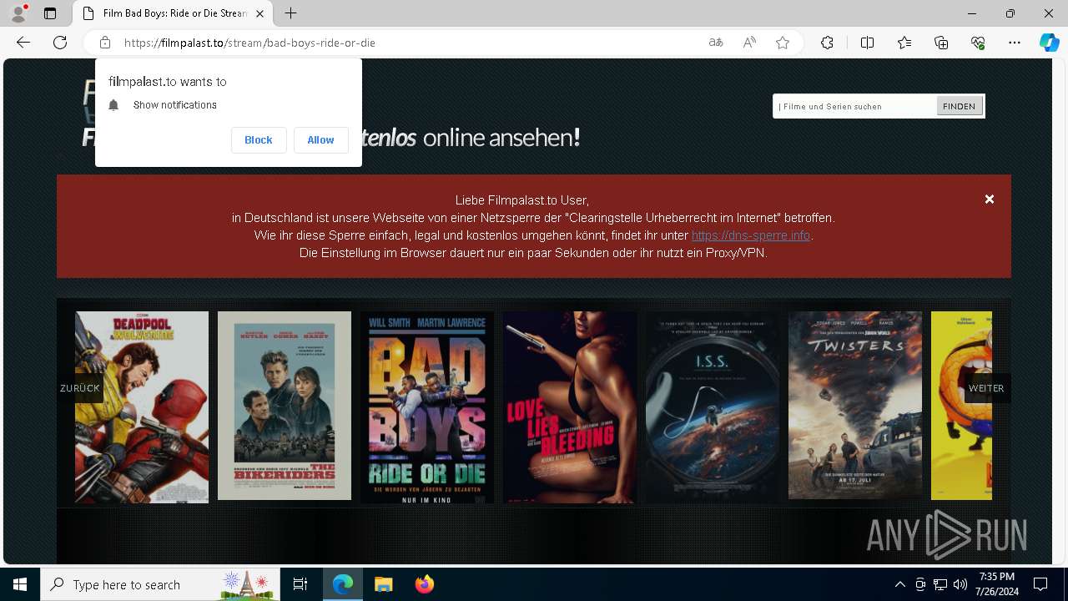Open the volume control tray icon
This screenshot has height=601, width=1068.
[960, 584]
